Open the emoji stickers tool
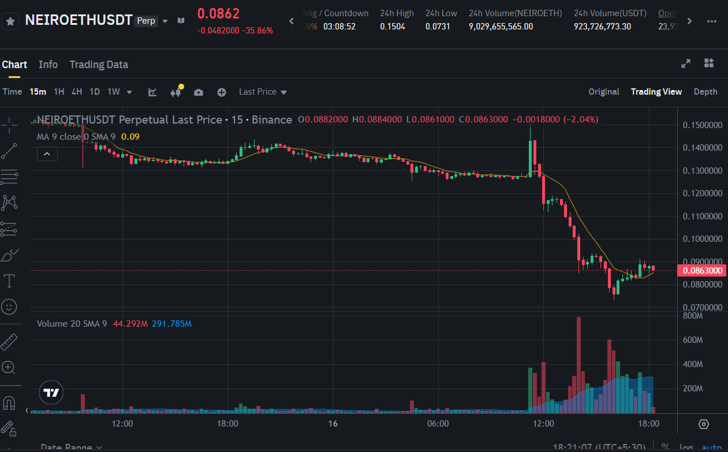Screen dimensions: 728x452 click(10, 307)
